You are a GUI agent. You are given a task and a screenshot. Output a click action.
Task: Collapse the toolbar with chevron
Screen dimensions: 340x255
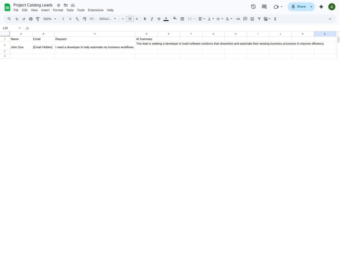click(x=330, y=19)
